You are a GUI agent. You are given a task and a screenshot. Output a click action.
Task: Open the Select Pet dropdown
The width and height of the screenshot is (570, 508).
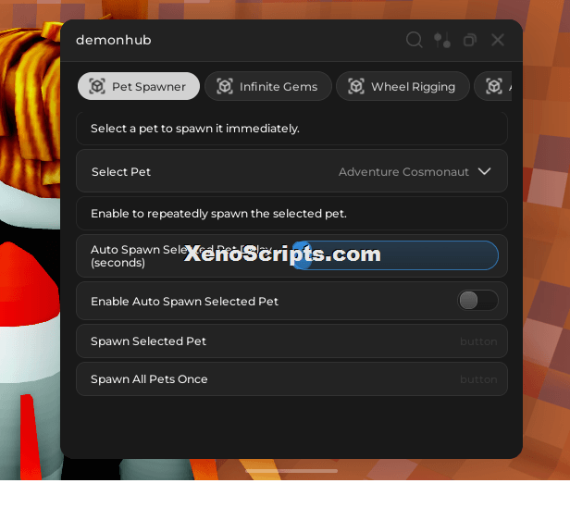tap(291, 171)
